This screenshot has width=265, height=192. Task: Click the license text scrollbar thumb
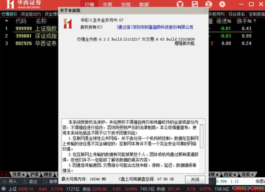[202, 136]
